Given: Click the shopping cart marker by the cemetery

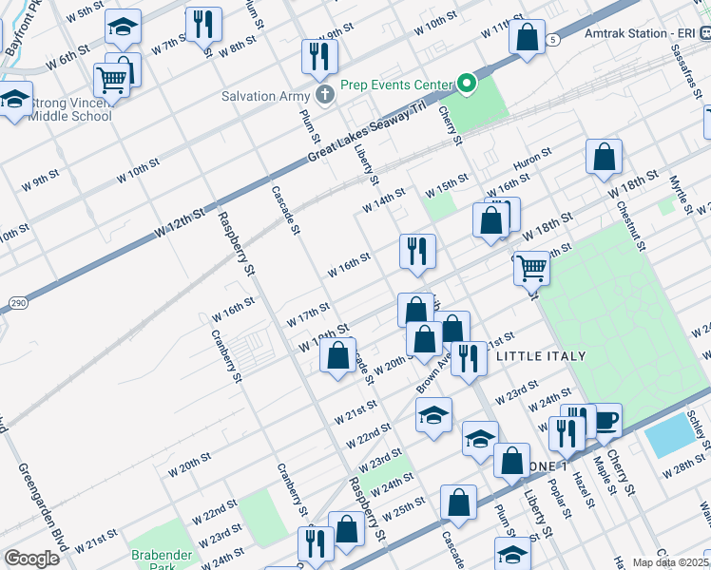Looking at the screenshot, I should coord(531,271).
